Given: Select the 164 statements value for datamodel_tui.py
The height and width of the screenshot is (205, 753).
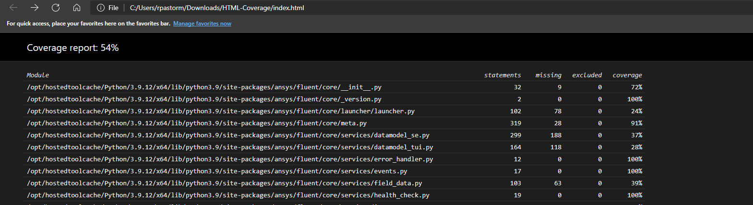Looking at the screenshot, I should (x=516, y=147).
